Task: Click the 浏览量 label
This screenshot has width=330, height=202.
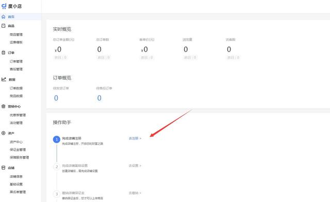Action: point(187,40)
